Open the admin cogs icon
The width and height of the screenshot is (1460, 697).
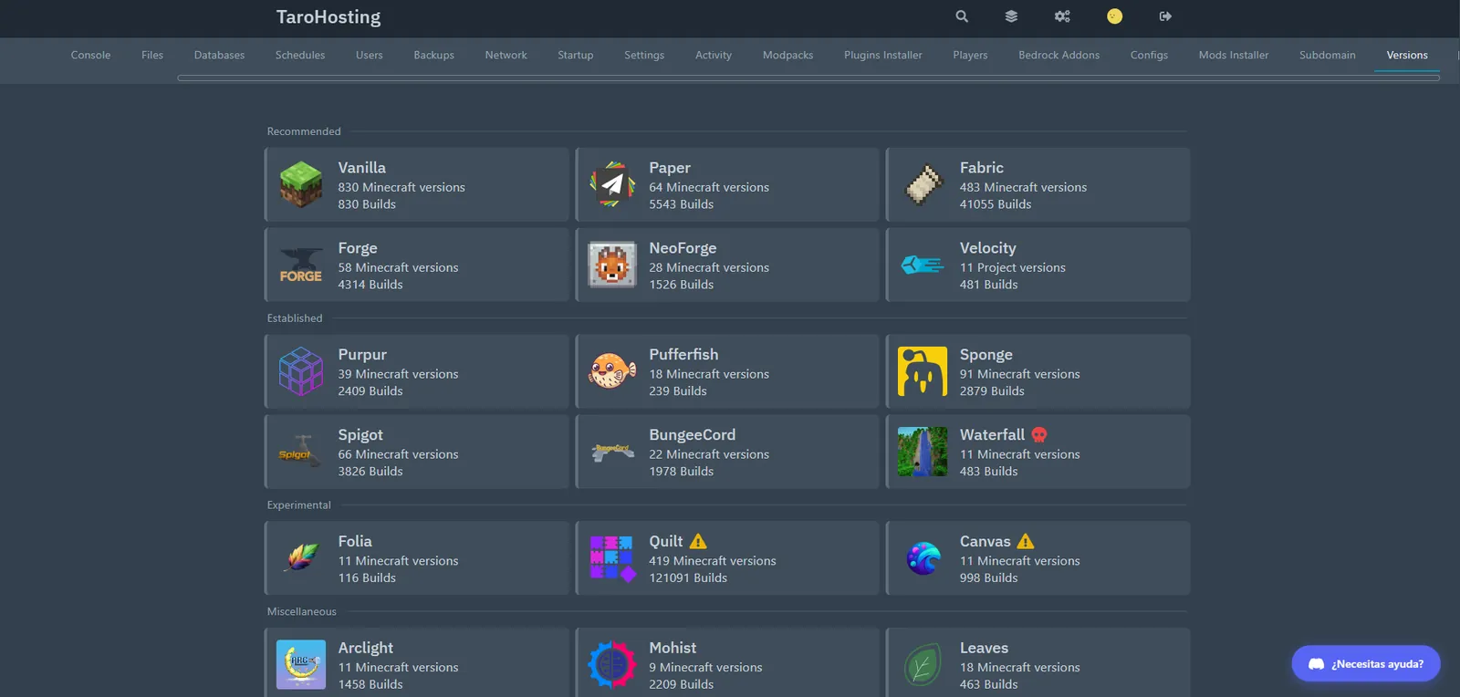click(1062, 16)
